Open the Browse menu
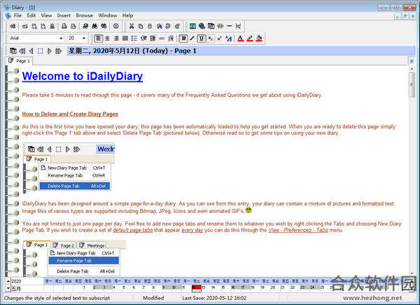Image resolution: width=420 pixels, height=305 pixels. [85, 15]
